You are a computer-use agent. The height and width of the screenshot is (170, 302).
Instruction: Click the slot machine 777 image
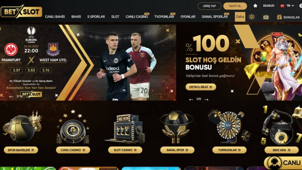pyautogui.click(x=125, y=129)
